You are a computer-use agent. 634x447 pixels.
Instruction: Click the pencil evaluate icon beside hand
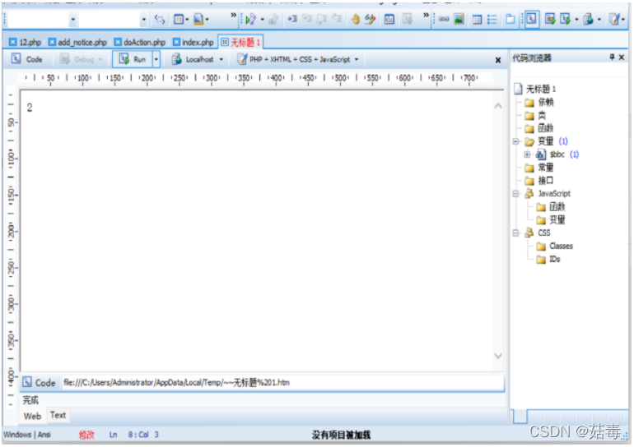click(370, 19)
